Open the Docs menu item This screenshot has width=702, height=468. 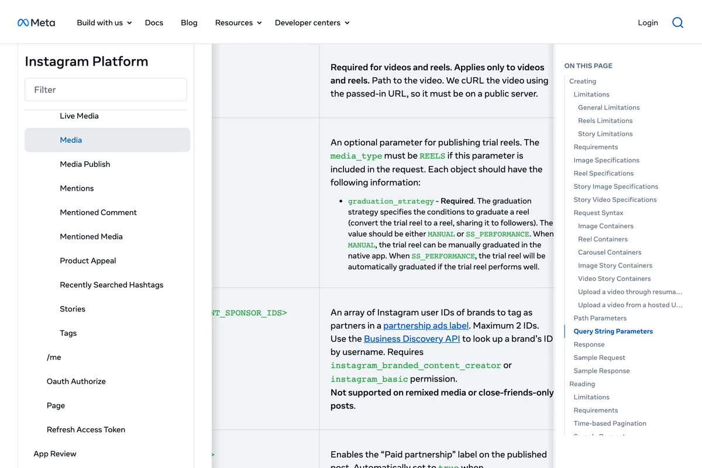coord(154,23)
